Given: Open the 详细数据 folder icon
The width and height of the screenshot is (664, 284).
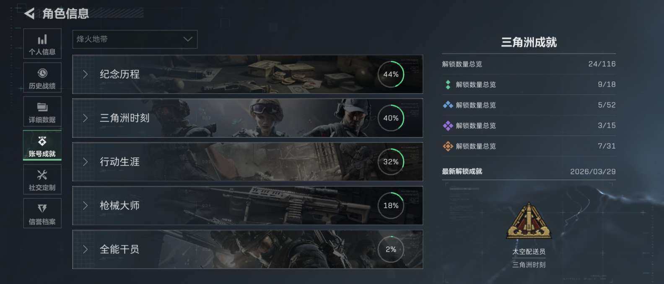Looking at the screenshot, I should pos(42,107).
